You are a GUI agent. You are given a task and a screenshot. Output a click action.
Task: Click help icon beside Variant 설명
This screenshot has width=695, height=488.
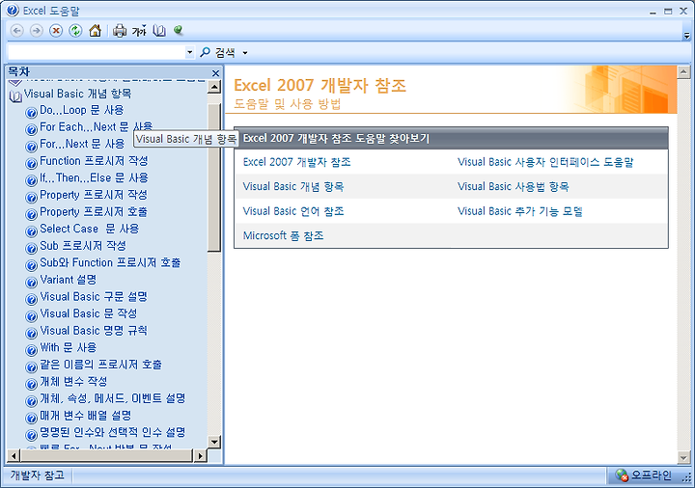click(31, 282)
